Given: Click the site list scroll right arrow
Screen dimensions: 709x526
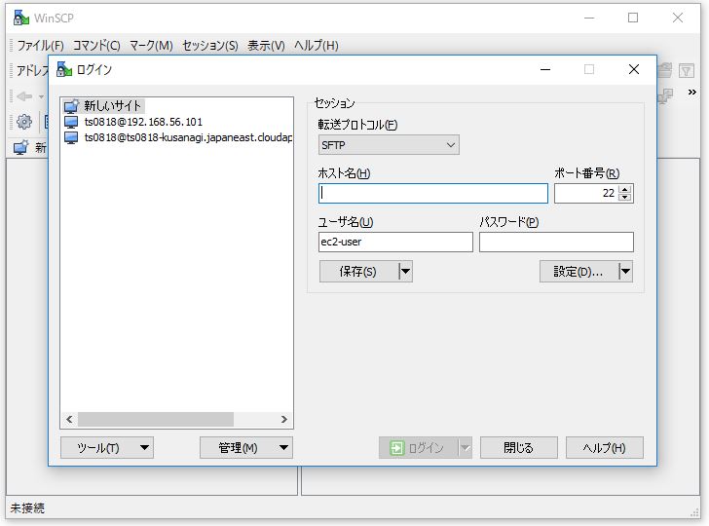Looking at the screenshot, I should 284,419.
